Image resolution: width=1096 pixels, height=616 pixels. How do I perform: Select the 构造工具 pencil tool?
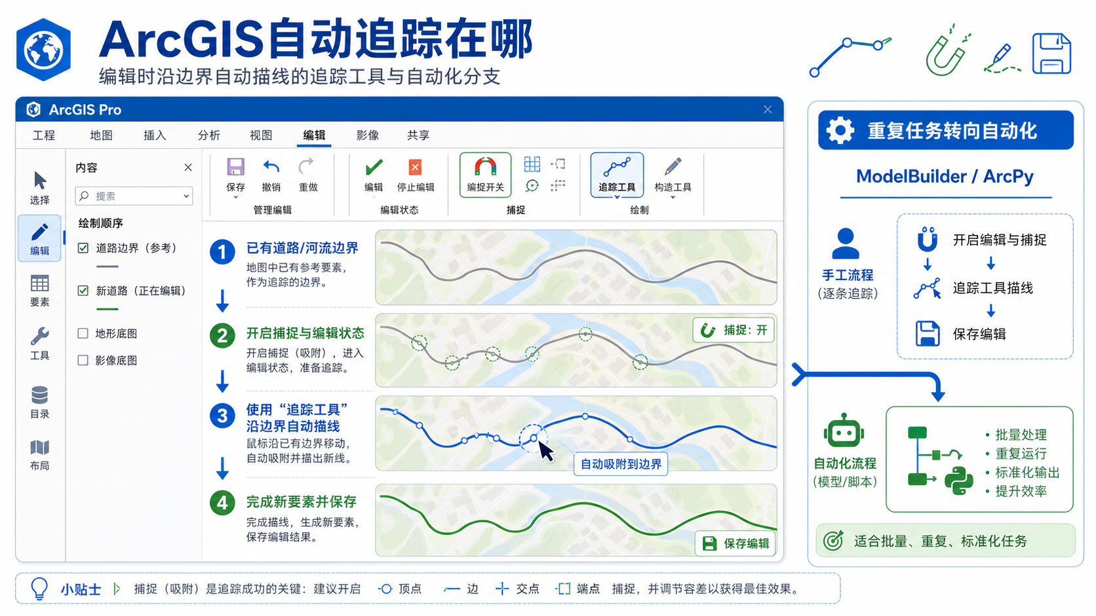[x=673, y=175]
